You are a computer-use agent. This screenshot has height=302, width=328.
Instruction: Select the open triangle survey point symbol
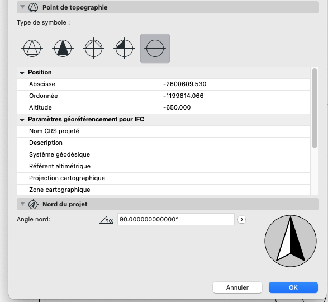(32, 49)
